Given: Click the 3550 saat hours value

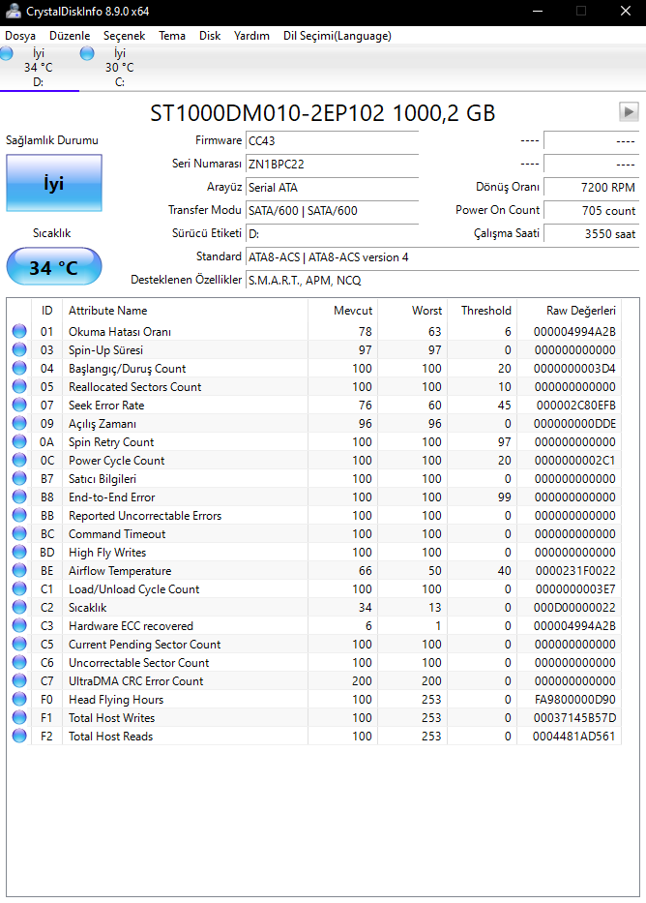Looking at the screenshot, I should tap(591, 234).
